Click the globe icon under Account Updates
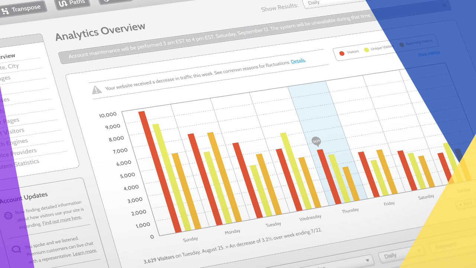 tap(8, 215)
